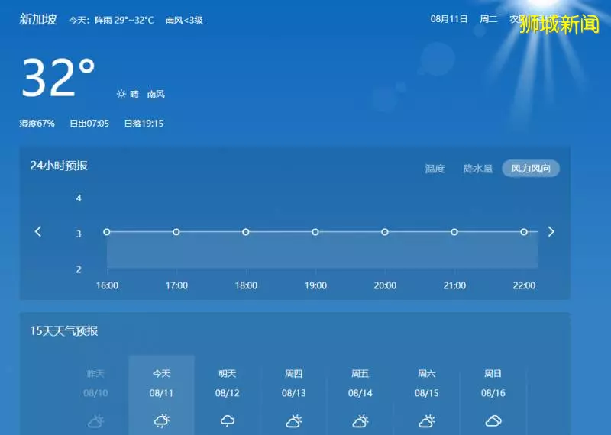Select the 明天 forecast column

click(228, 395)
